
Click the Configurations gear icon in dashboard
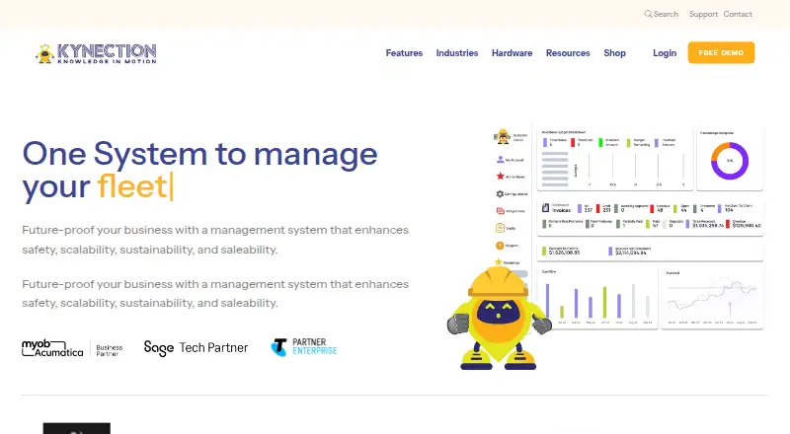point(500,194)
